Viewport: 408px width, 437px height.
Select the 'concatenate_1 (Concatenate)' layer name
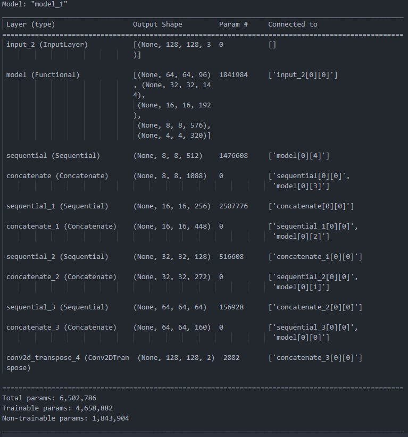(61, 226)
